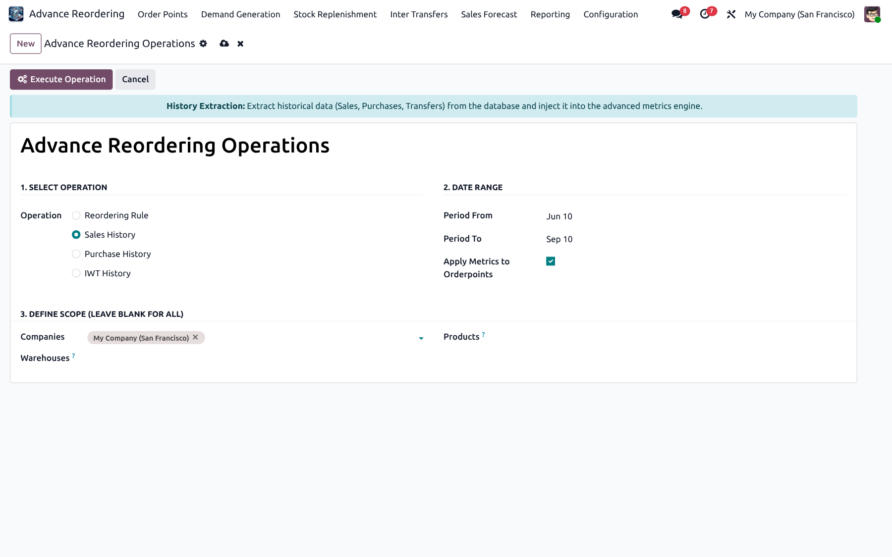Viewport: 892px width, 557px height.
Task: Click the Warehouses help question mark
Action: pos(73,355)
